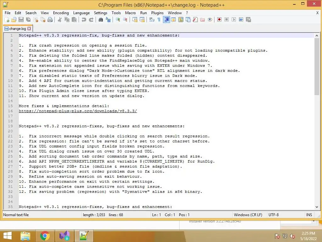The height and width of the screenshot is (242, 322).
Task: Toggle Show All Characters pilcrow icon
Action: point(159,20)
